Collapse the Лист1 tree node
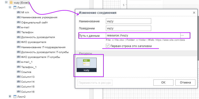Image resolution: width=199 pixels, height=99 pixels. click(x=10, y=7)
